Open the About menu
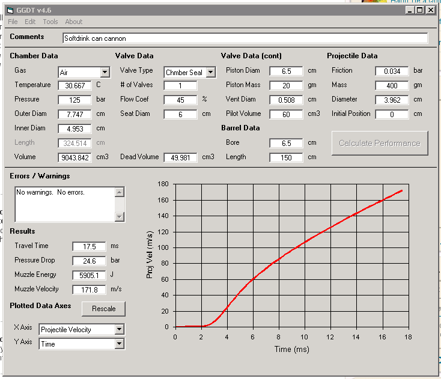This screenshot has width=441, height=379. [x=74, y=22]
